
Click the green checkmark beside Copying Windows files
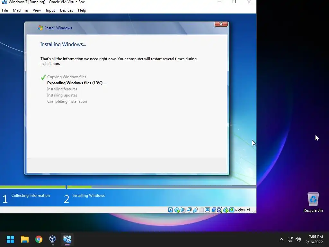[x=43, y=77]
